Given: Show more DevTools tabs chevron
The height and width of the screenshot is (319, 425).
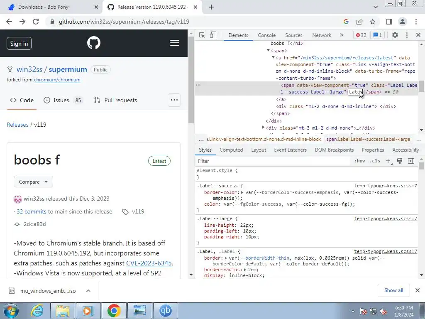Looking at the screenshot, I should pos(342,35).
